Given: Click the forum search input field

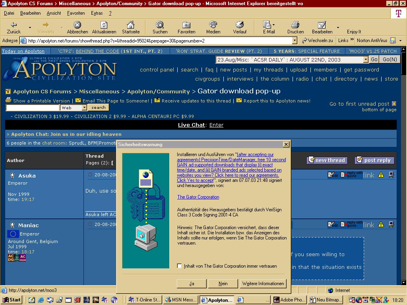Looking at the screenshot, I should [x=33, y=107].
